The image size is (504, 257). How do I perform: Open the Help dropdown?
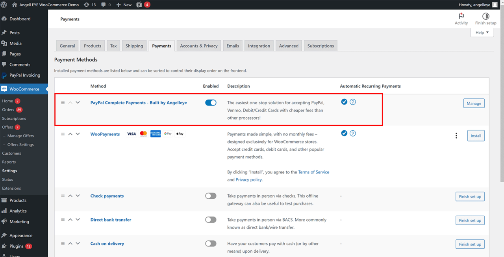coord(482,32)
